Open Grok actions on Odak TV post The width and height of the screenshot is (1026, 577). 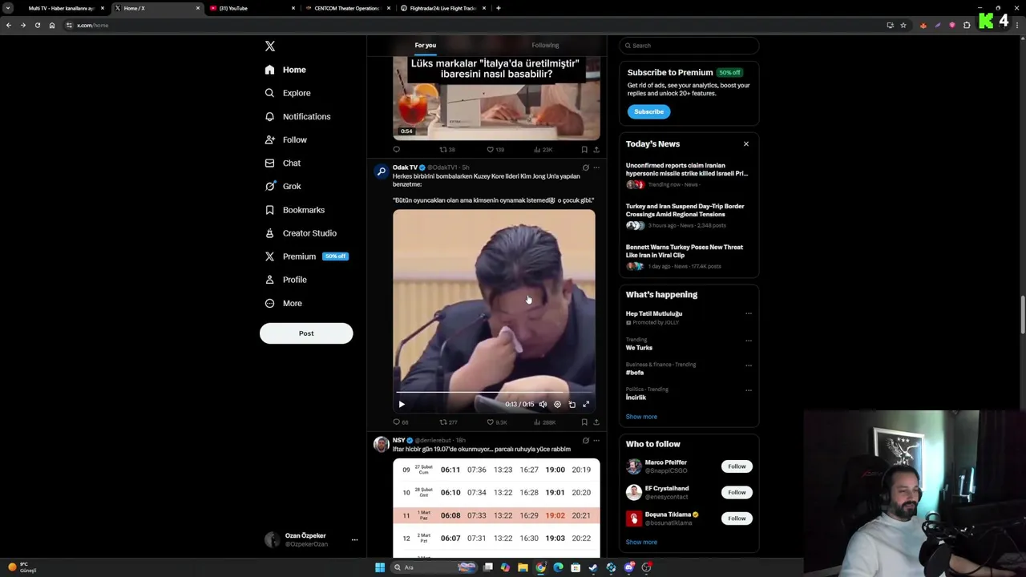point(585,167)
